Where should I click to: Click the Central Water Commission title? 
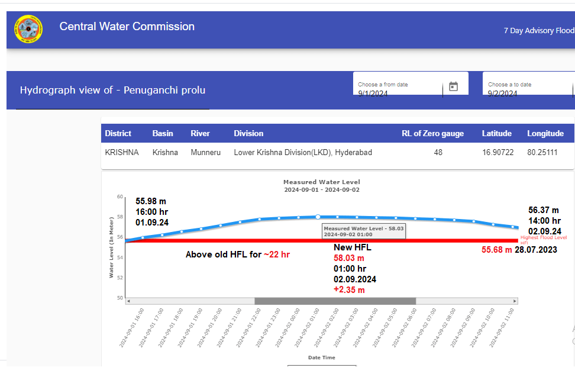pos(127,27)
